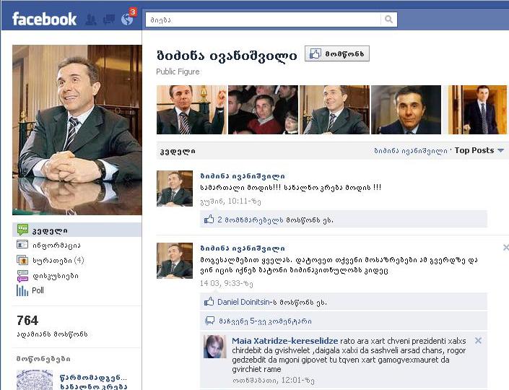Click thumbs-up icon in first post likes

coord(209,219)
